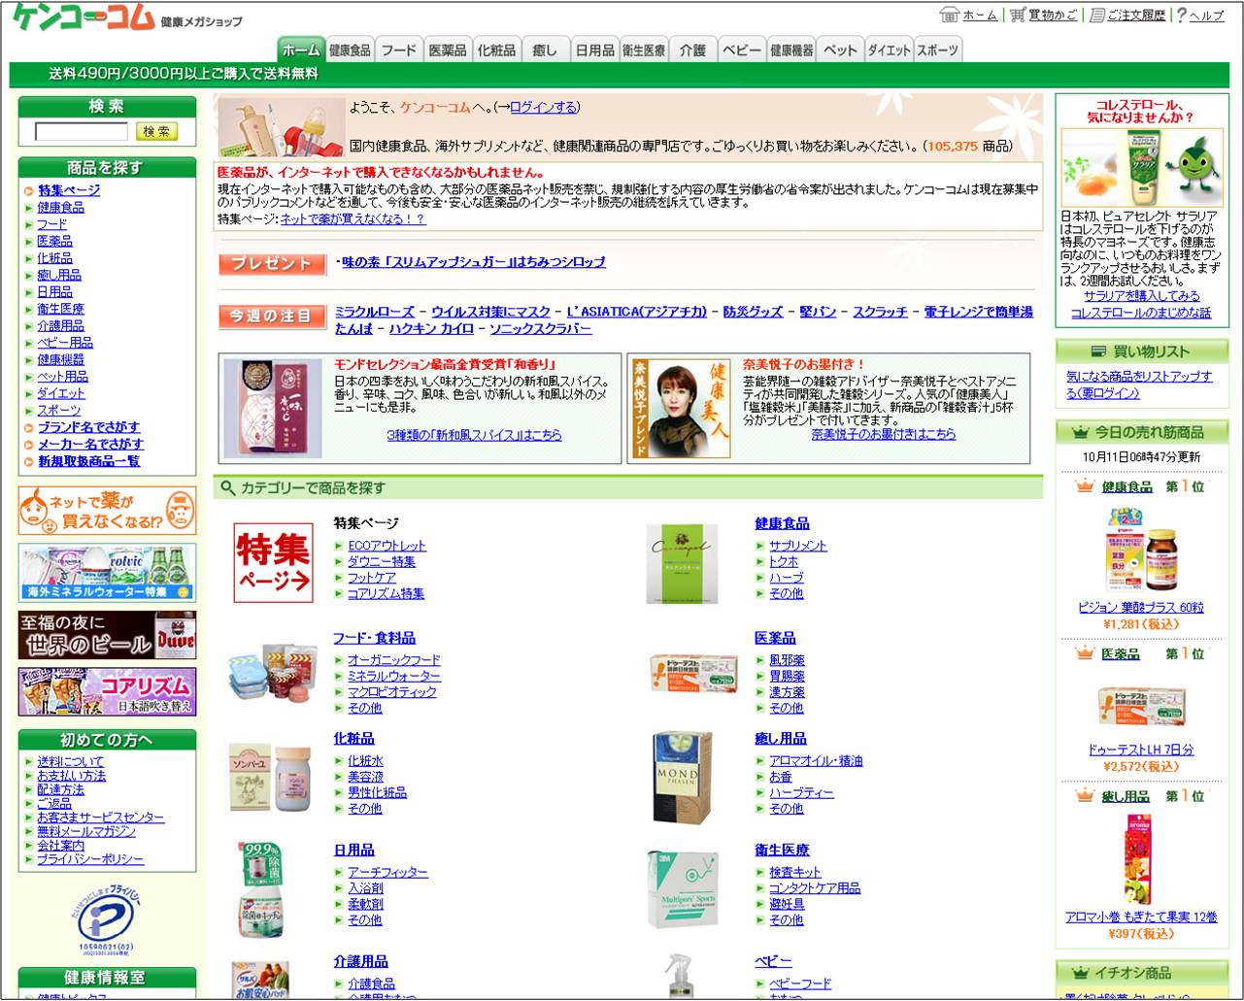
Task: Click the フード・食料品 category image
Action: click(273, 672)
